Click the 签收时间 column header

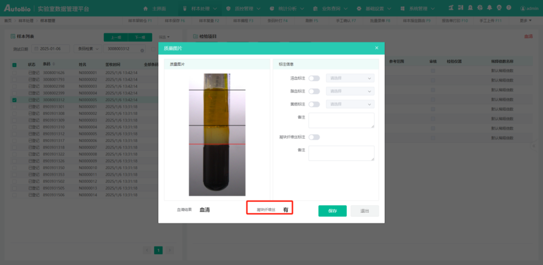point(113,64)
